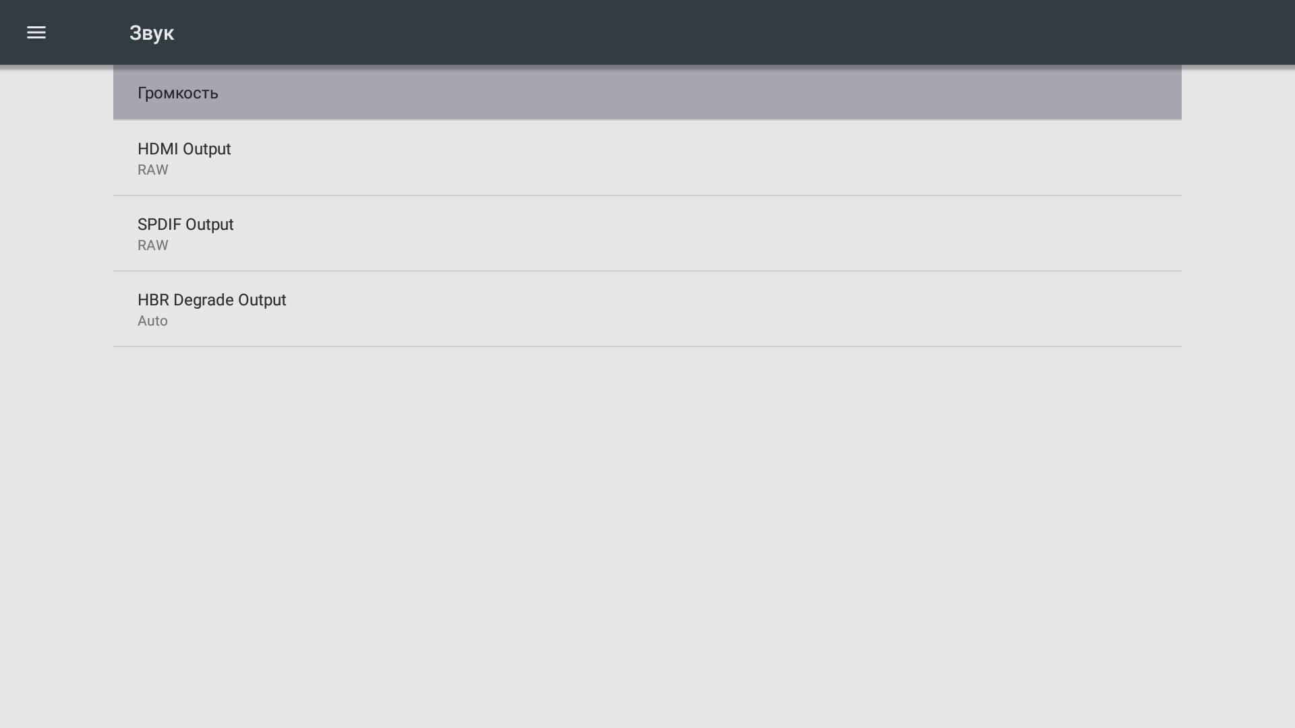Open HBR Degrade Output setting
This screenshot has height=728, width=1295.
[647, 309]
